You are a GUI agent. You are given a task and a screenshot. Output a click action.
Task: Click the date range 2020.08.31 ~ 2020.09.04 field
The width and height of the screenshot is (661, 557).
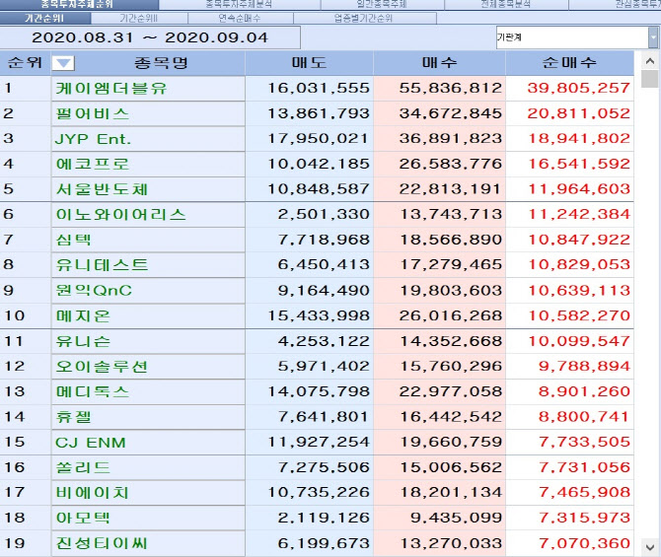[x=150, y=37]
